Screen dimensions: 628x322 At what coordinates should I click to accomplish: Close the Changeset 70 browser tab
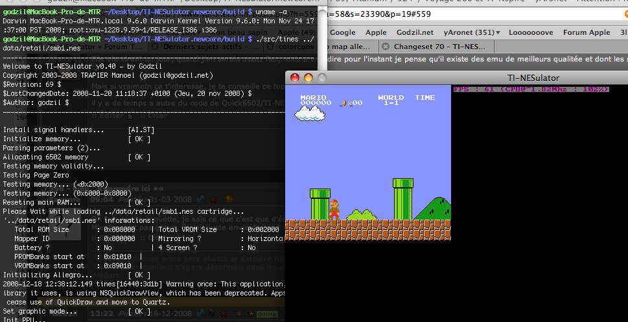pyautogui.click(x=386, y=47)
